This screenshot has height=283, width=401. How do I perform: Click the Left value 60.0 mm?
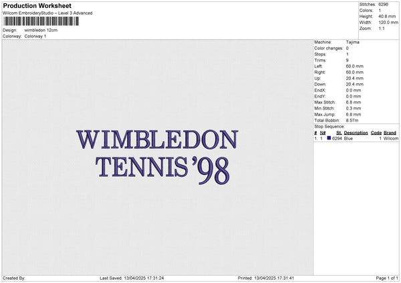click(355, 66)
